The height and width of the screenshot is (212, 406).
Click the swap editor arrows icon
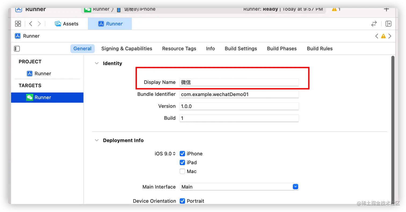click(374, 24)
